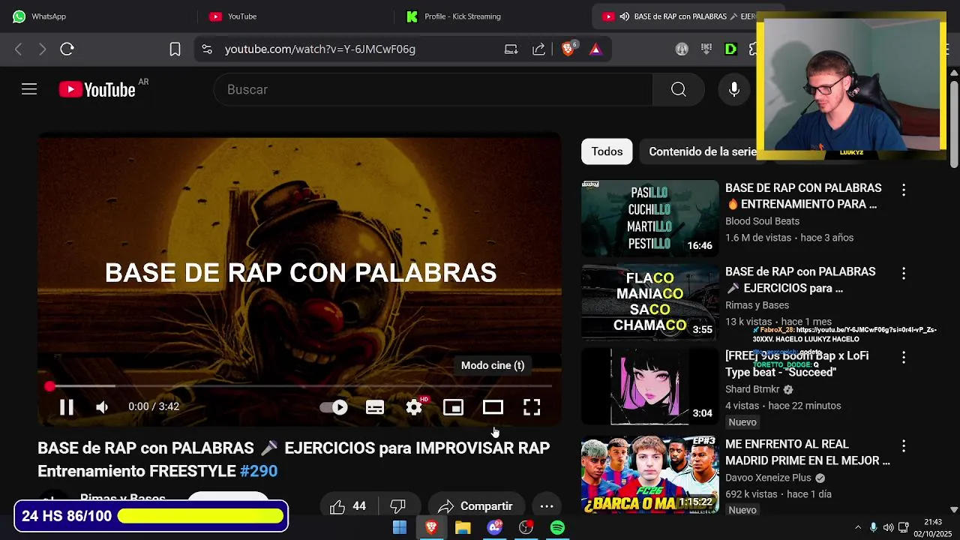Go to the YouTube home logo

click(98, 89)
